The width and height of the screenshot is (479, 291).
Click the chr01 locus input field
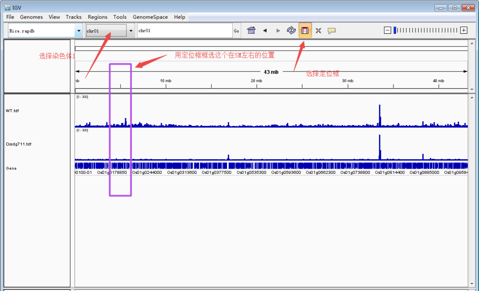184,30
